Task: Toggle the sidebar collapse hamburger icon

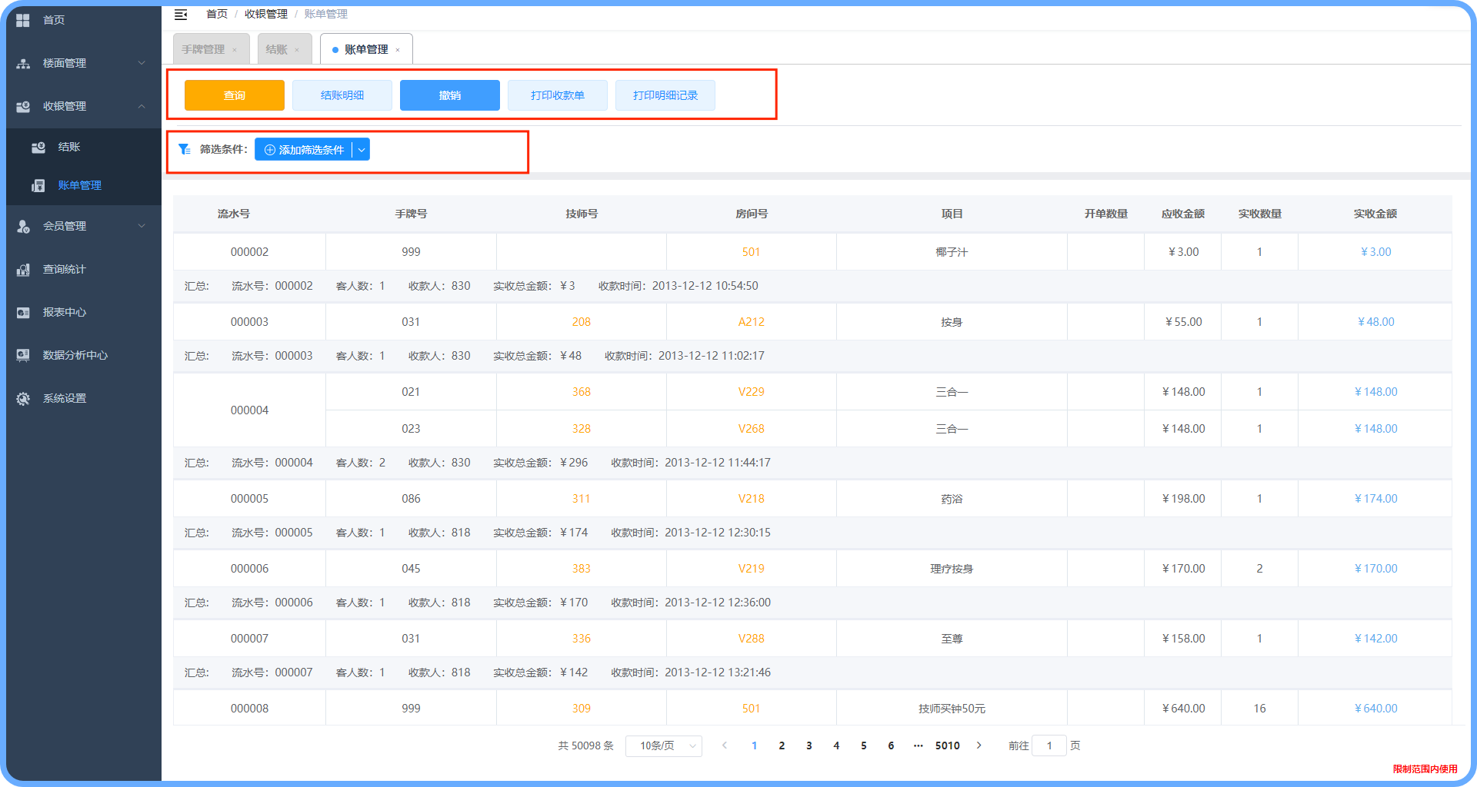Action: click(181, 14)
